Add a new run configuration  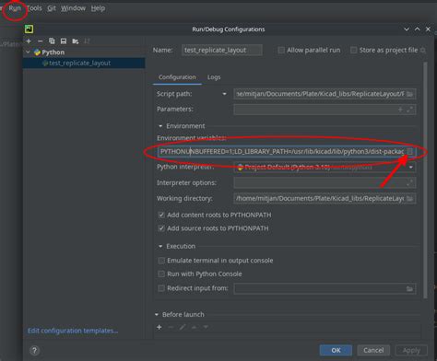point(29,41)
